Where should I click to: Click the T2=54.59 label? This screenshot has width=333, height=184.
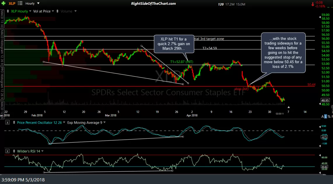pyautogui.click(x=210, y=48)
